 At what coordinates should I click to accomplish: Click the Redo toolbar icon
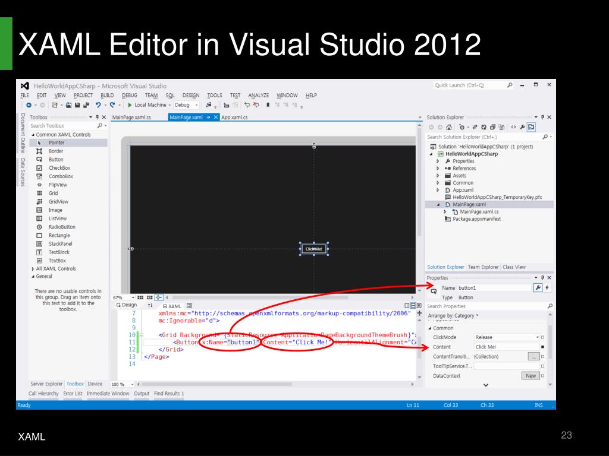(x=112, y=105)
